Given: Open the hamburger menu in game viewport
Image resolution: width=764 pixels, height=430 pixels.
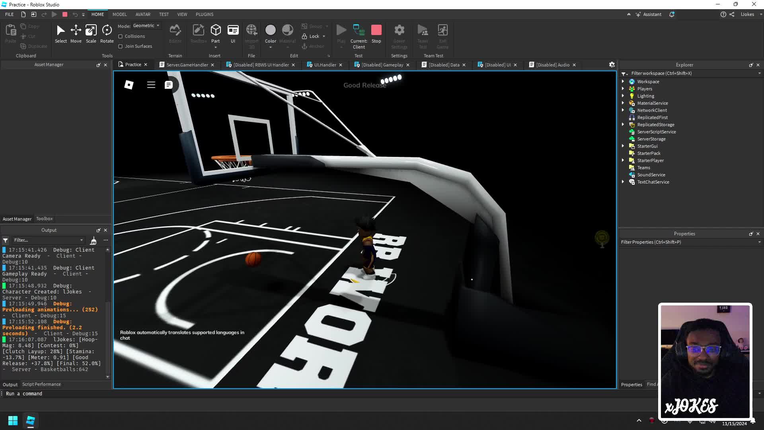Looking at the screenshot, I should (151, 85).
